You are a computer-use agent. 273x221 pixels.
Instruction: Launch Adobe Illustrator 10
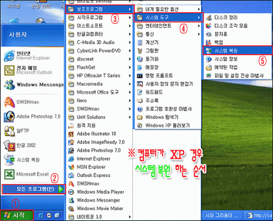[100, 134]
